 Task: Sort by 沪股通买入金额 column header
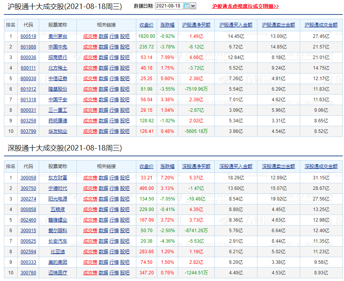click(x=236, y=25)
